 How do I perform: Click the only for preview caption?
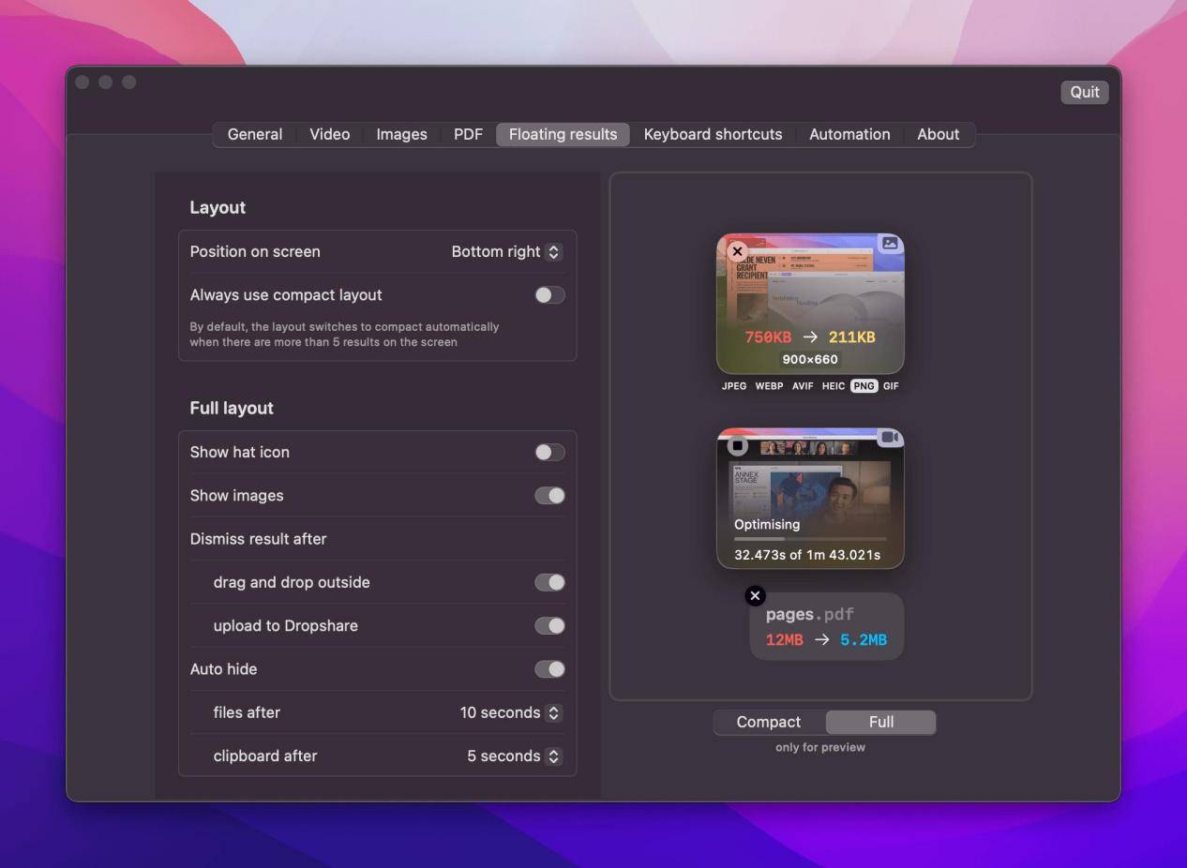coord(820,747)
